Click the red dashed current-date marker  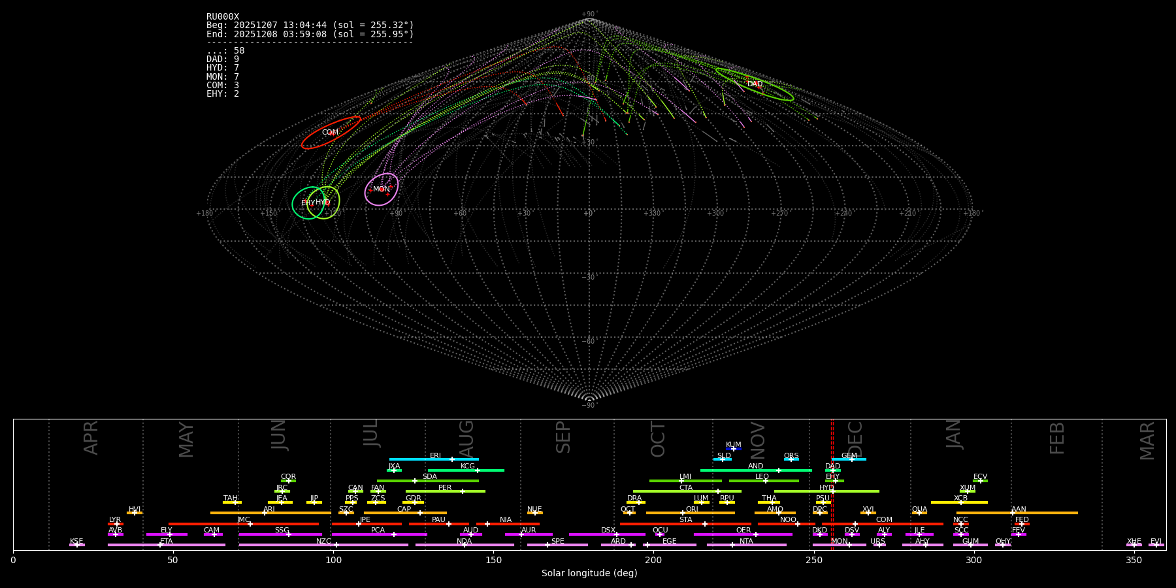(x=832, y=483)
